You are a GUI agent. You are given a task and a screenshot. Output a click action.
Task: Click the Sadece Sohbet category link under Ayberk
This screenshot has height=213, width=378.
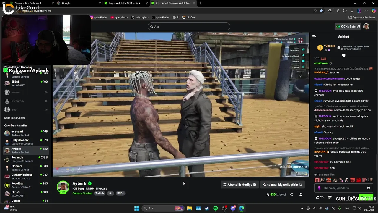point(82,193)
